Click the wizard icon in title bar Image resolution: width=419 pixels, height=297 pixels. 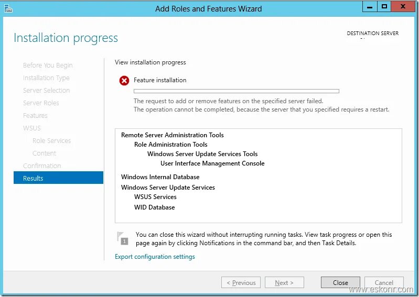click(8, 8)
